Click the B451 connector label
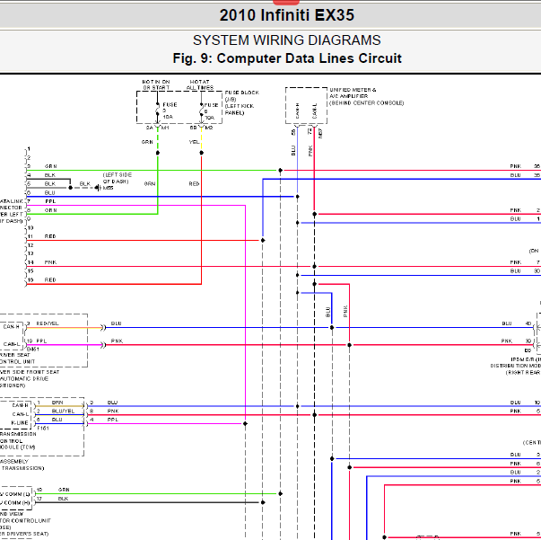Image resolution: width=541 pixels, height=540 pixels. click(x=33, y=349)
